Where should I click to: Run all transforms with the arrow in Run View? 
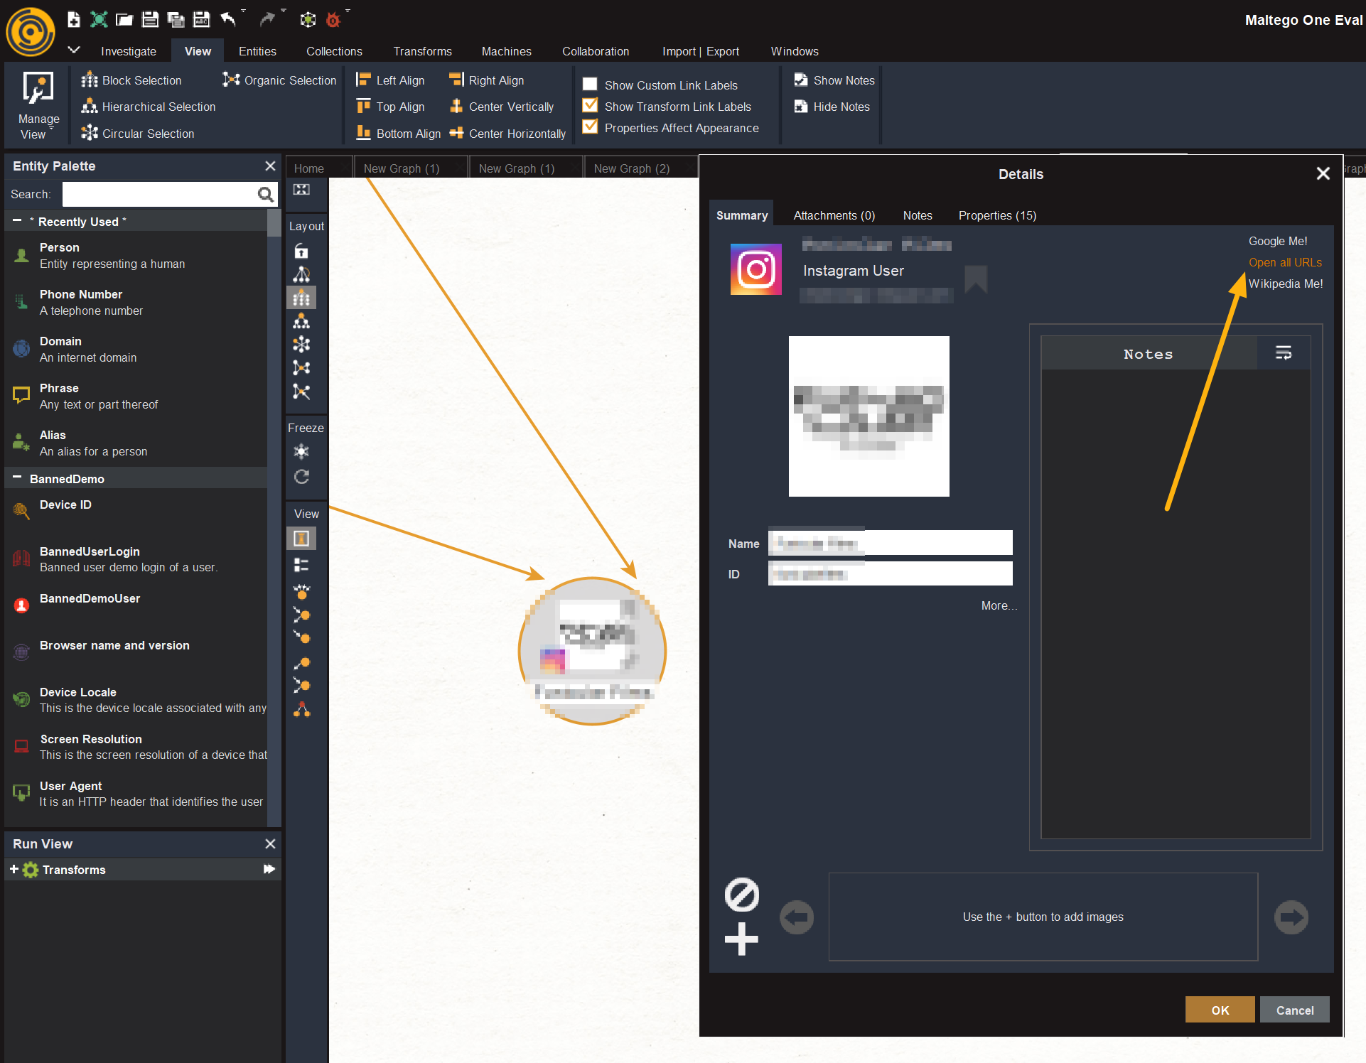[x=269, y=869]
